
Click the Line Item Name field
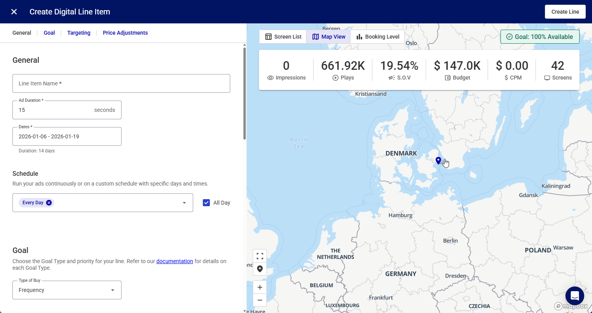click(121, 83)
